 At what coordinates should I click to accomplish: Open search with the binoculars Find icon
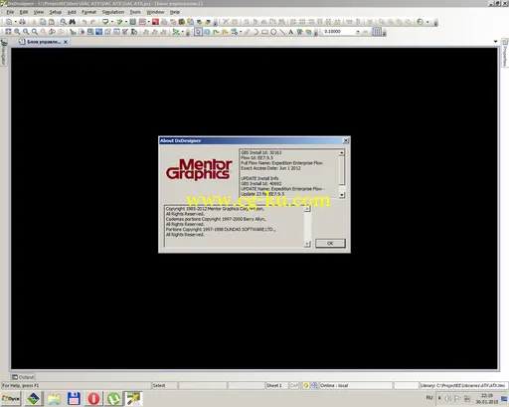72,22
